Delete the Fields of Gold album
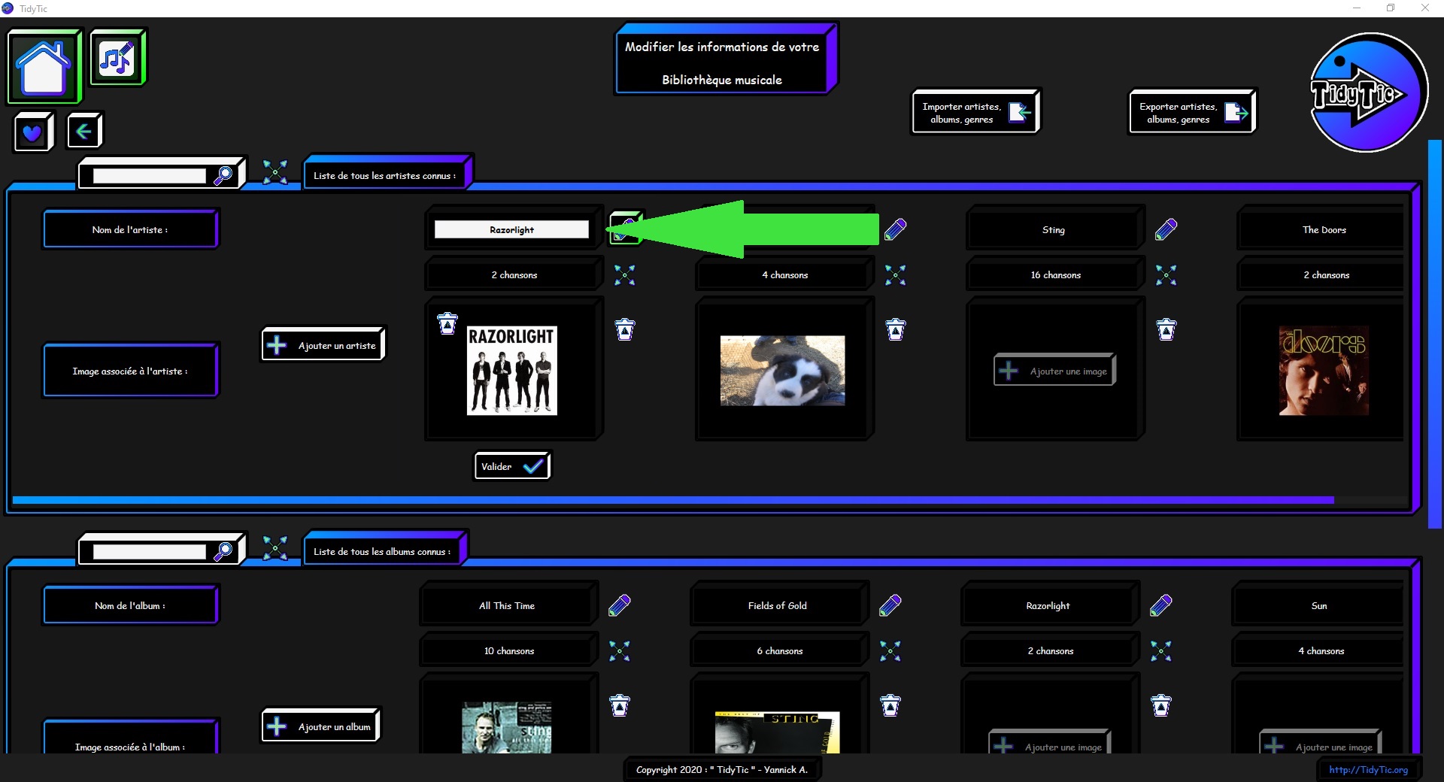Viewport: 1444px width, 782px height. click(890, 705)
